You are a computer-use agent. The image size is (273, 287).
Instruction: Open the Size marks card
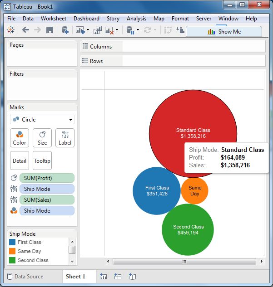pyautogui.click(x=42, y=138)
